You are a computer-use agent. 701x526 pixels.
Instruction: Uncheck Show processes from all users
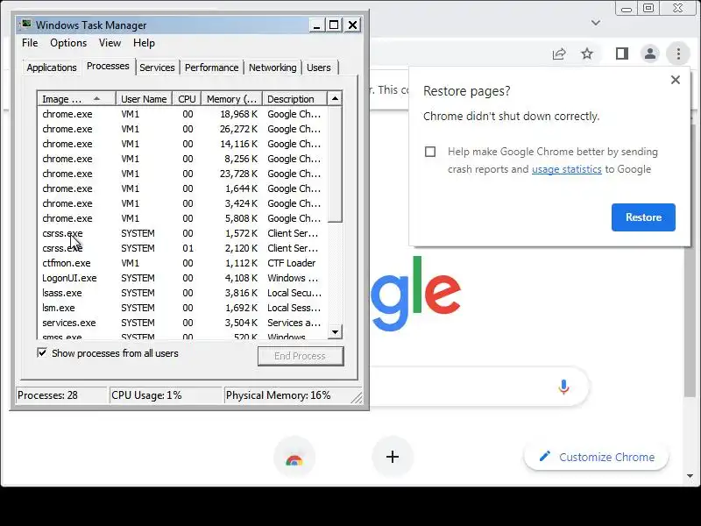(42, 353)
